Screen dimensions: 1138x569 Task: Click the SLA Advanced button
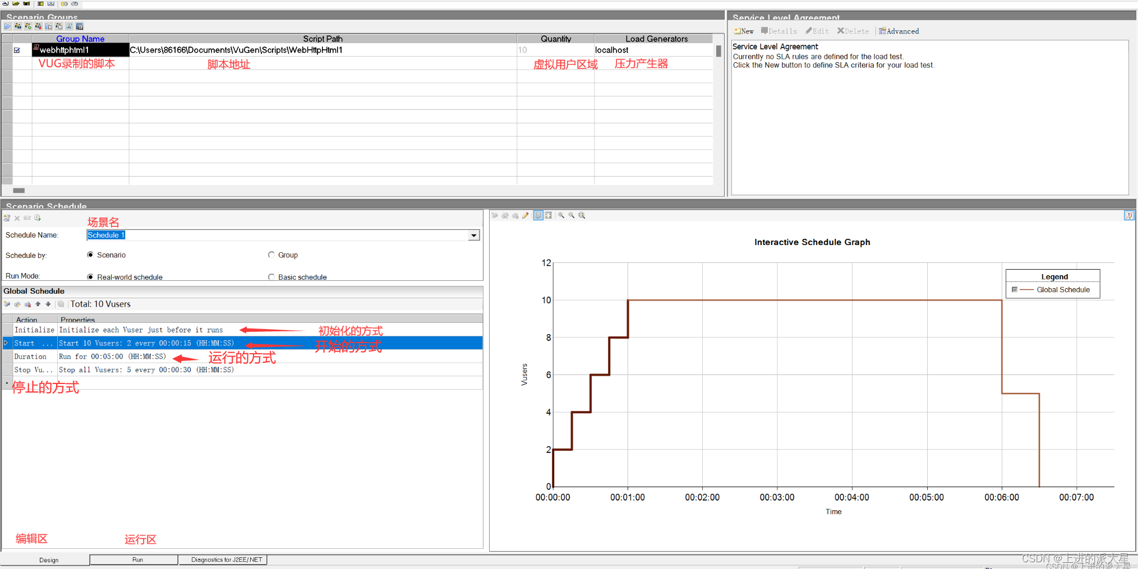point(899,31)
